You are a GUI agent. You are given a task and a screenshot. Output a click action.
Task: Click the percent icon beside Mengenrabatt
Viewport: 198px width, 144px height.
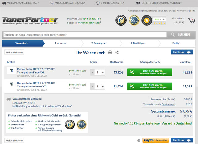point(52,3)
